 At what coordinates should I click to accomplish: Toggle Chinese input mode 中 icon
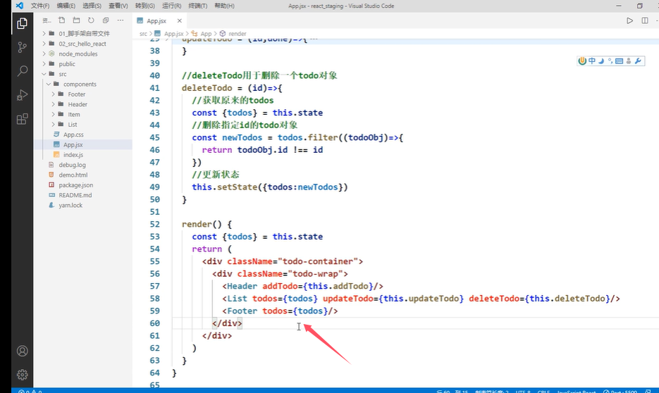[592, 61]
